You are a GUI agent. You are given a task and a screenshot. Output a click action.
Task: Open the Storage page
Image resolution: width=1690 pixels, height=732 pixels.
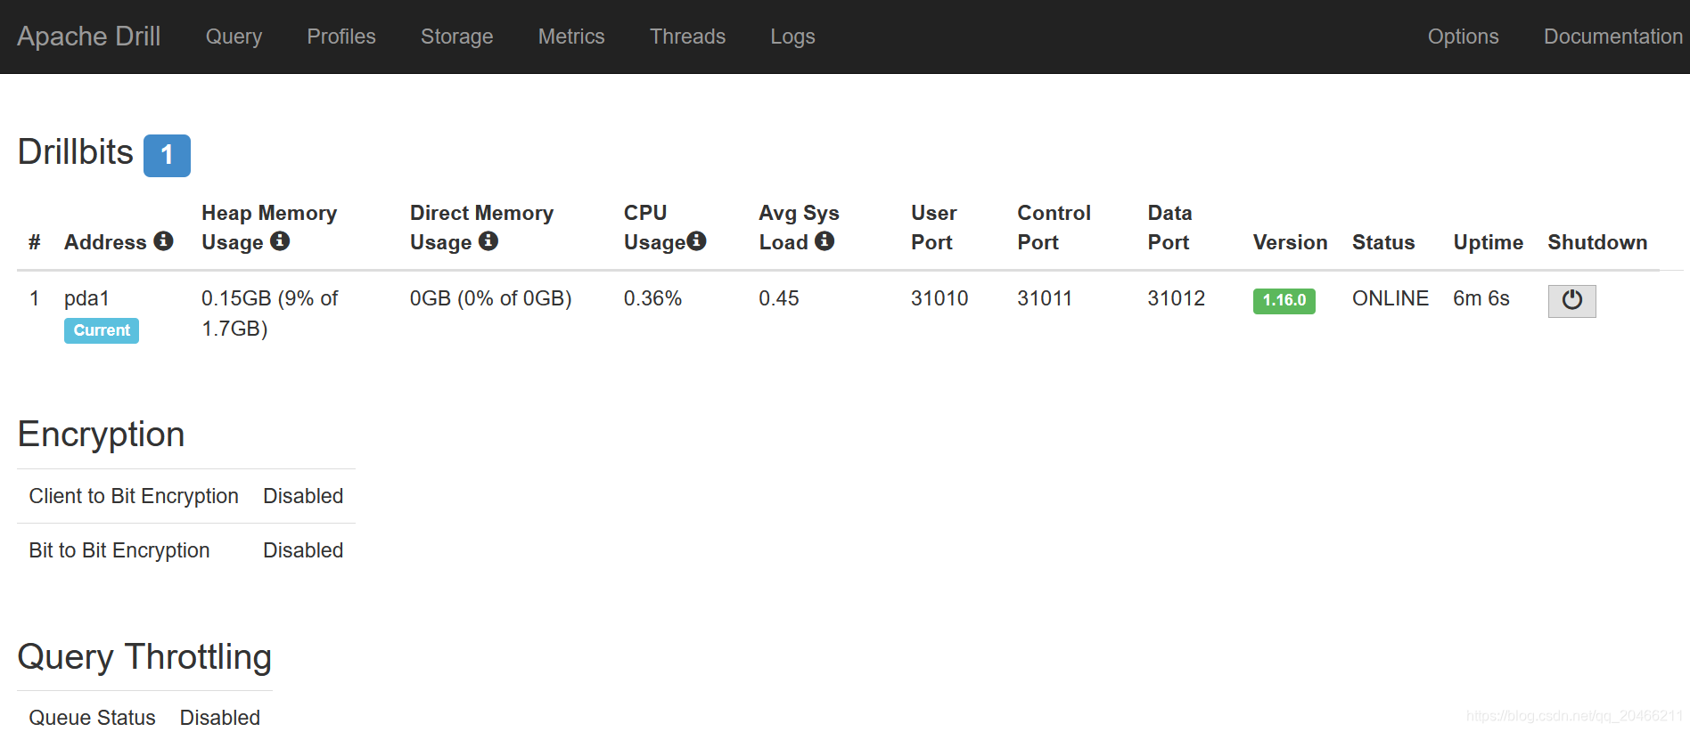(x=456, y=37)
